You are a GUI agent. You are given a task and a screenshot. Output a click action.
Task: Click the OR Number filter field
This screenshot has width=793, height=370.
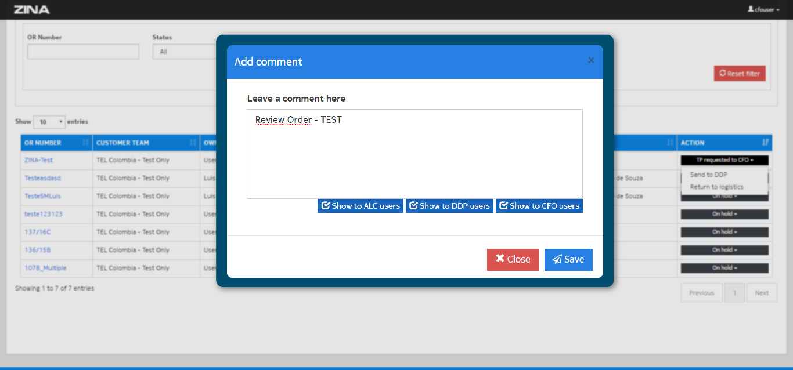pos(83,52)
